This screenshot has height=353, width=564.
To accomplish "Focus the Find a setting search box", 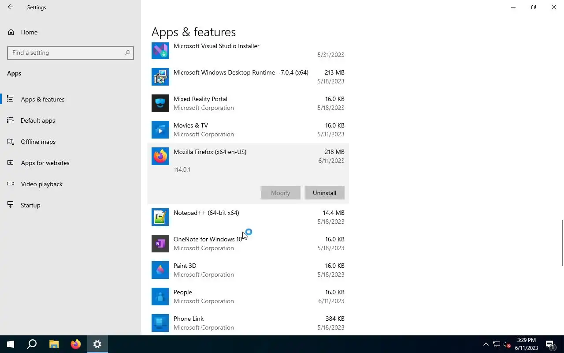I will pyautogui.click(x=70, y=53).
